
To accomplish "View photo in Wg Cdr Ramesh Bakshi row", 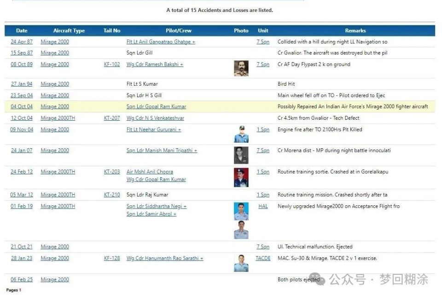I will pyautogui.click(x=241, y=68).
